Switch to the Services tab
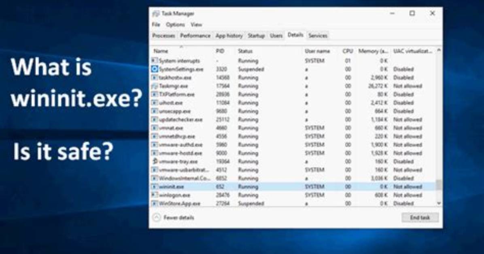 click(318, 36)
